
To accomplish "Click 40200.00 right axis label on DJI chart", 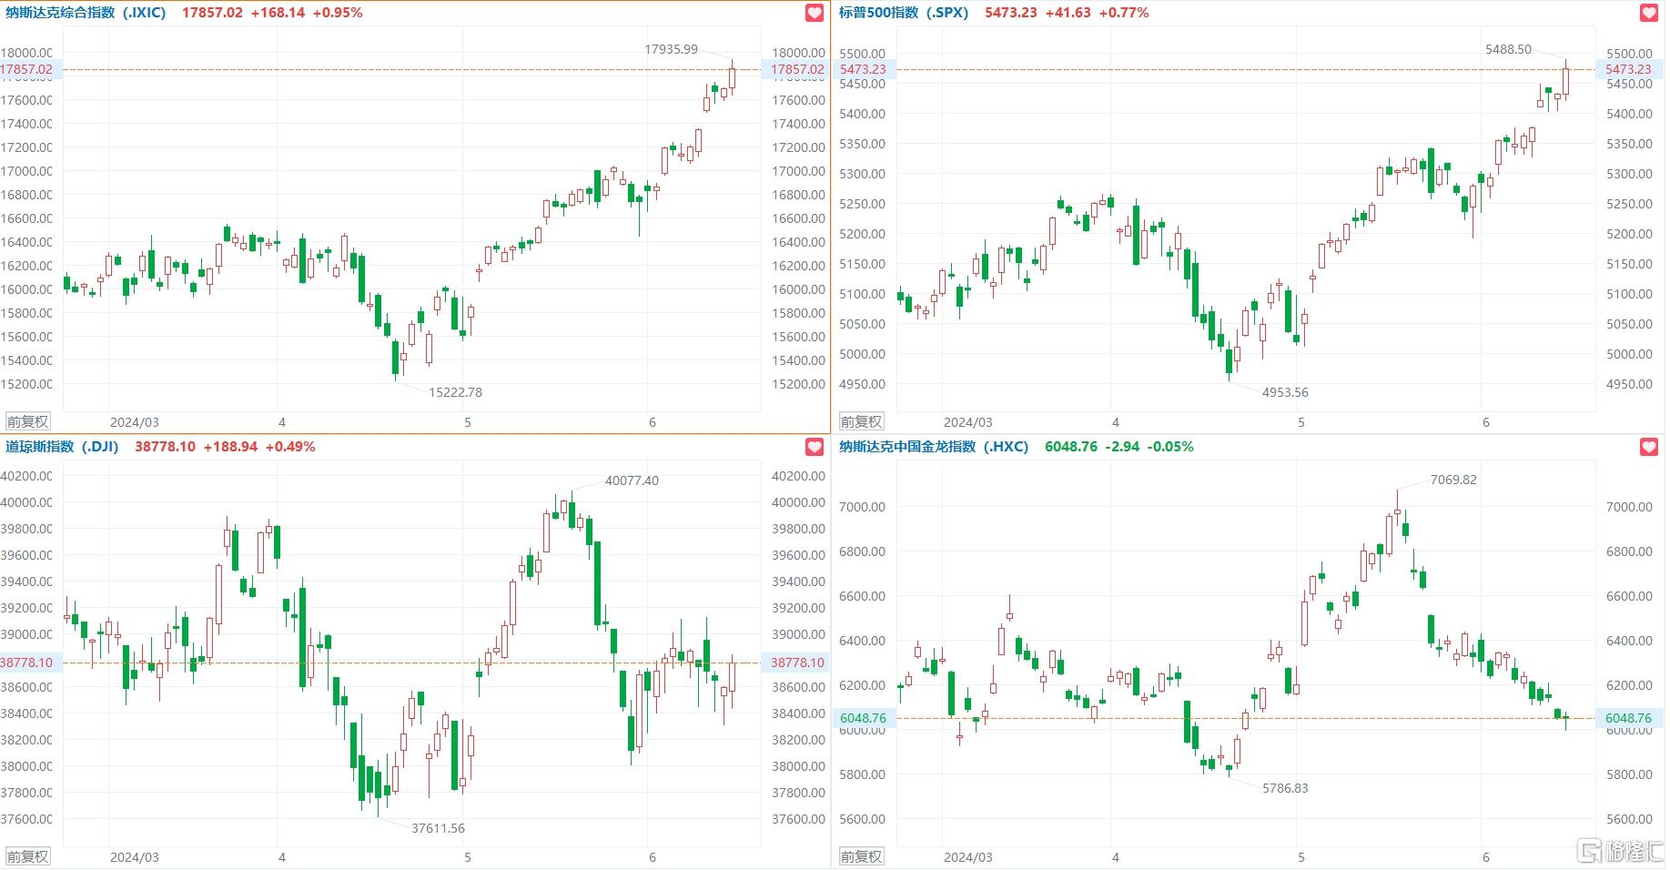I will click(x=798, y=476).
